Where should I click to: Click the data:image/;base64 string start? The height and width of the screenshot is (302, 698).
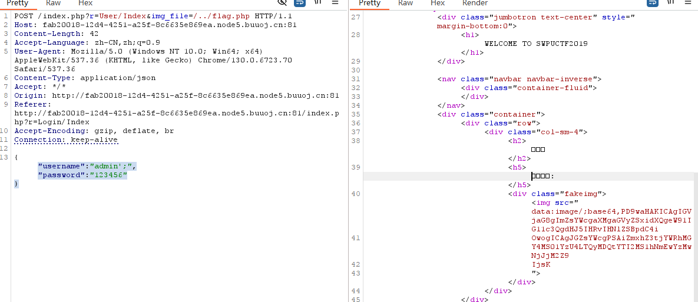click(611, 212)
